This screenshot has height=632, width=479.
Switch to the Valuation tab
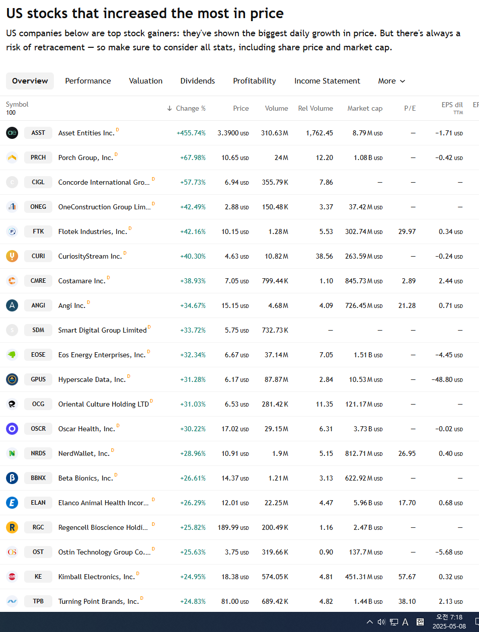[x=146, y=81]
